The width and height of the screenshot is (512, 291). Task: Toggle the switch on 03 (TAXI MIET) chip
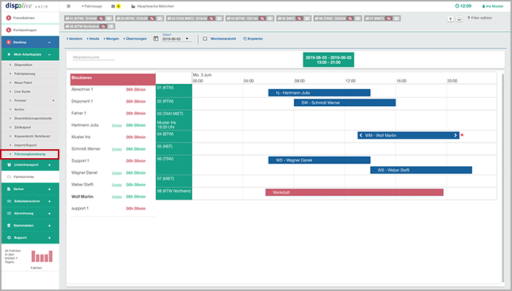tap(219, 19)
